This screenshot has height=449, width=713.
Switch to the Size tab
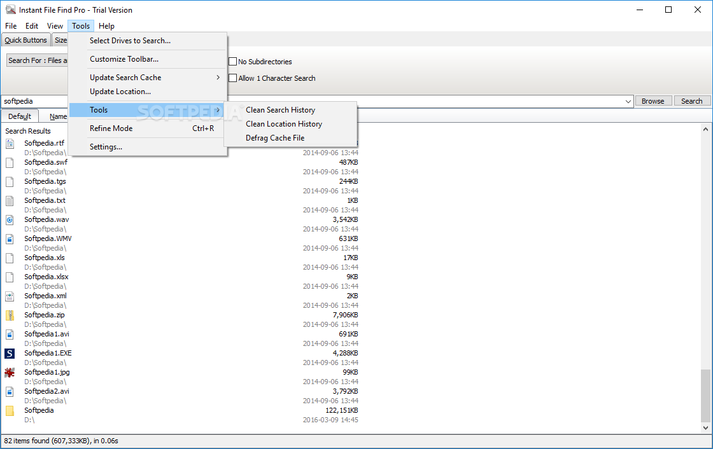pos(60,40)
